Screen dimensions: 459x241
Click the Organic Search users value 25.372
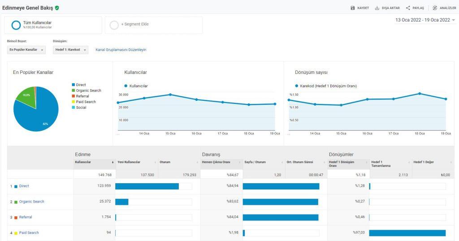pos(105,201)
